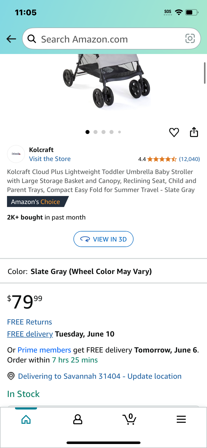This screenshot has width=207, height=448.
Task: Select the second image carousel dot
Action: (95, 132)
